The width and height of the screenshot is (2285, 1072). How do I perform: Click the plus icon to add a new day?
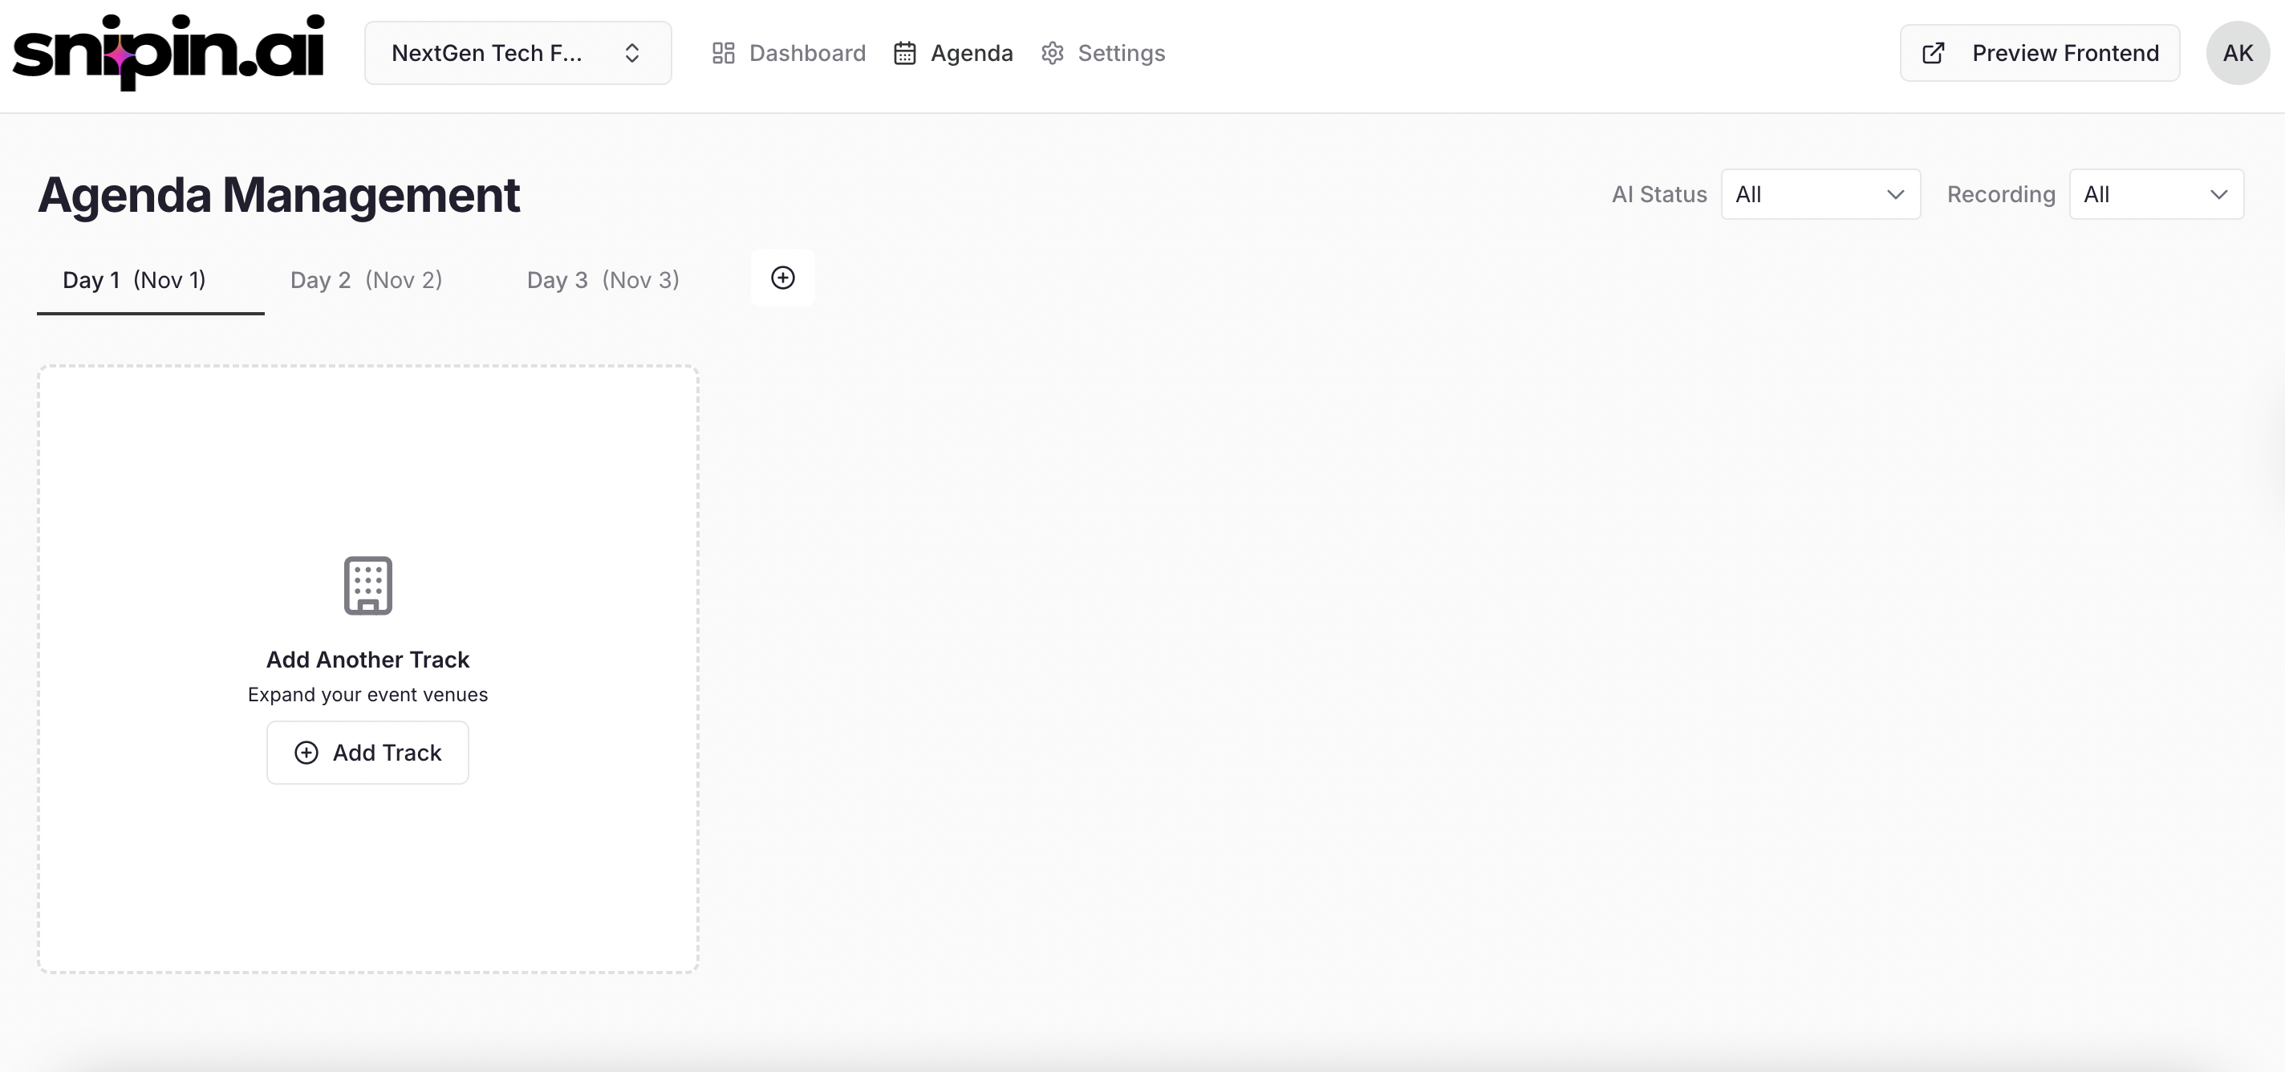tap(782, 278)
